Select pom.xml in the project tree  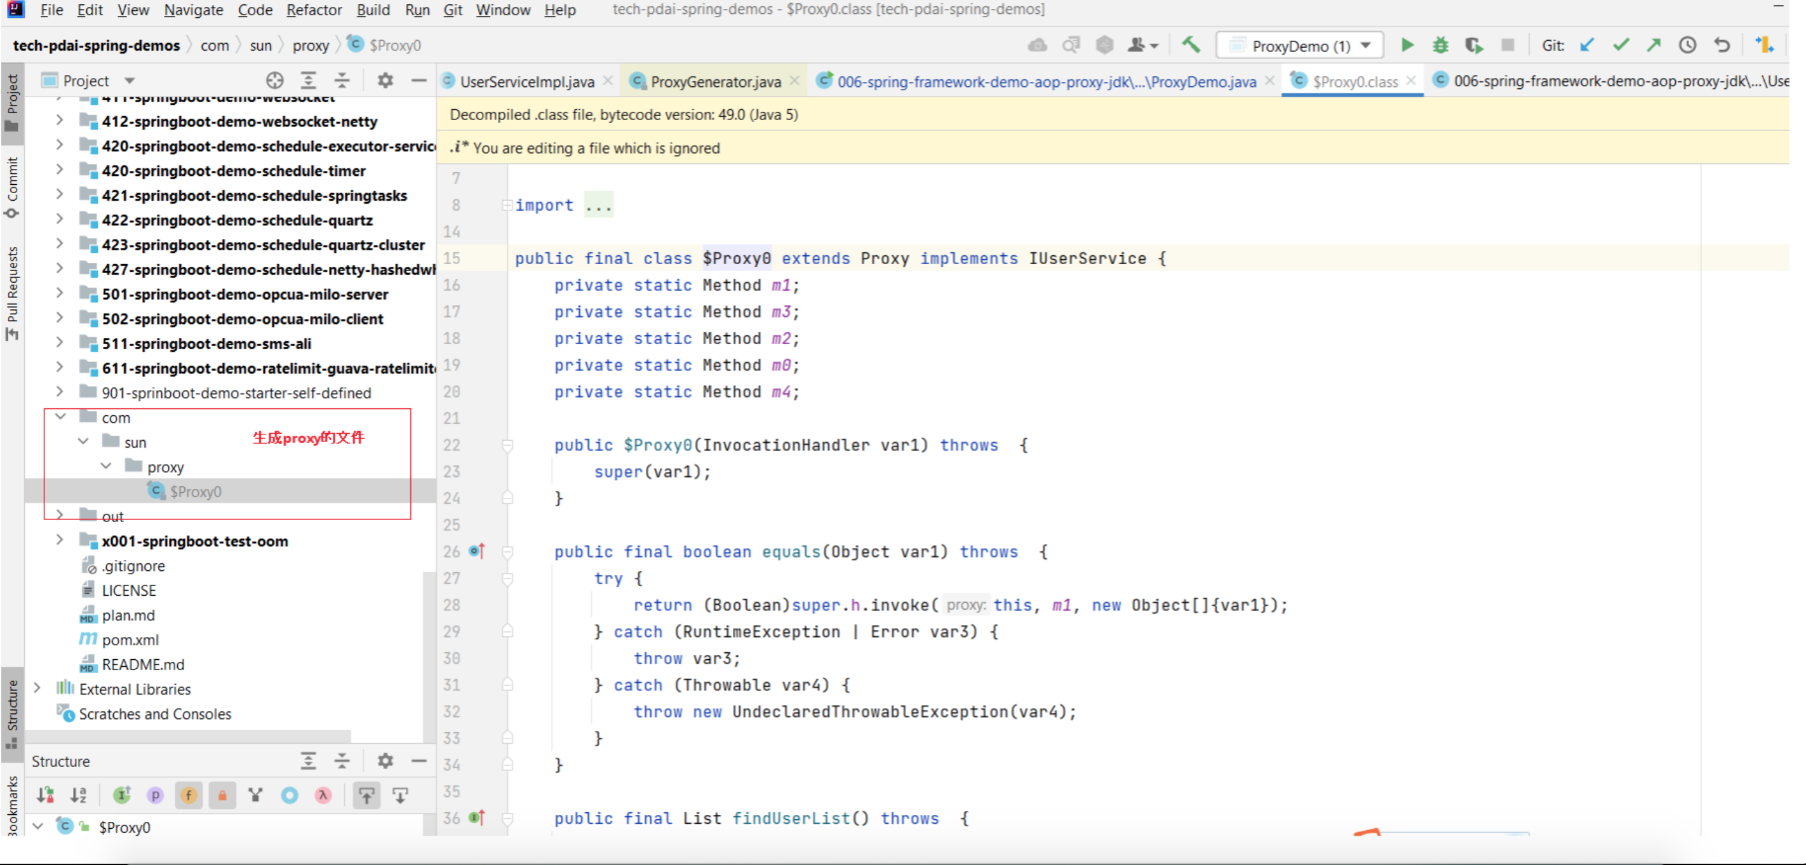[130, 640]
